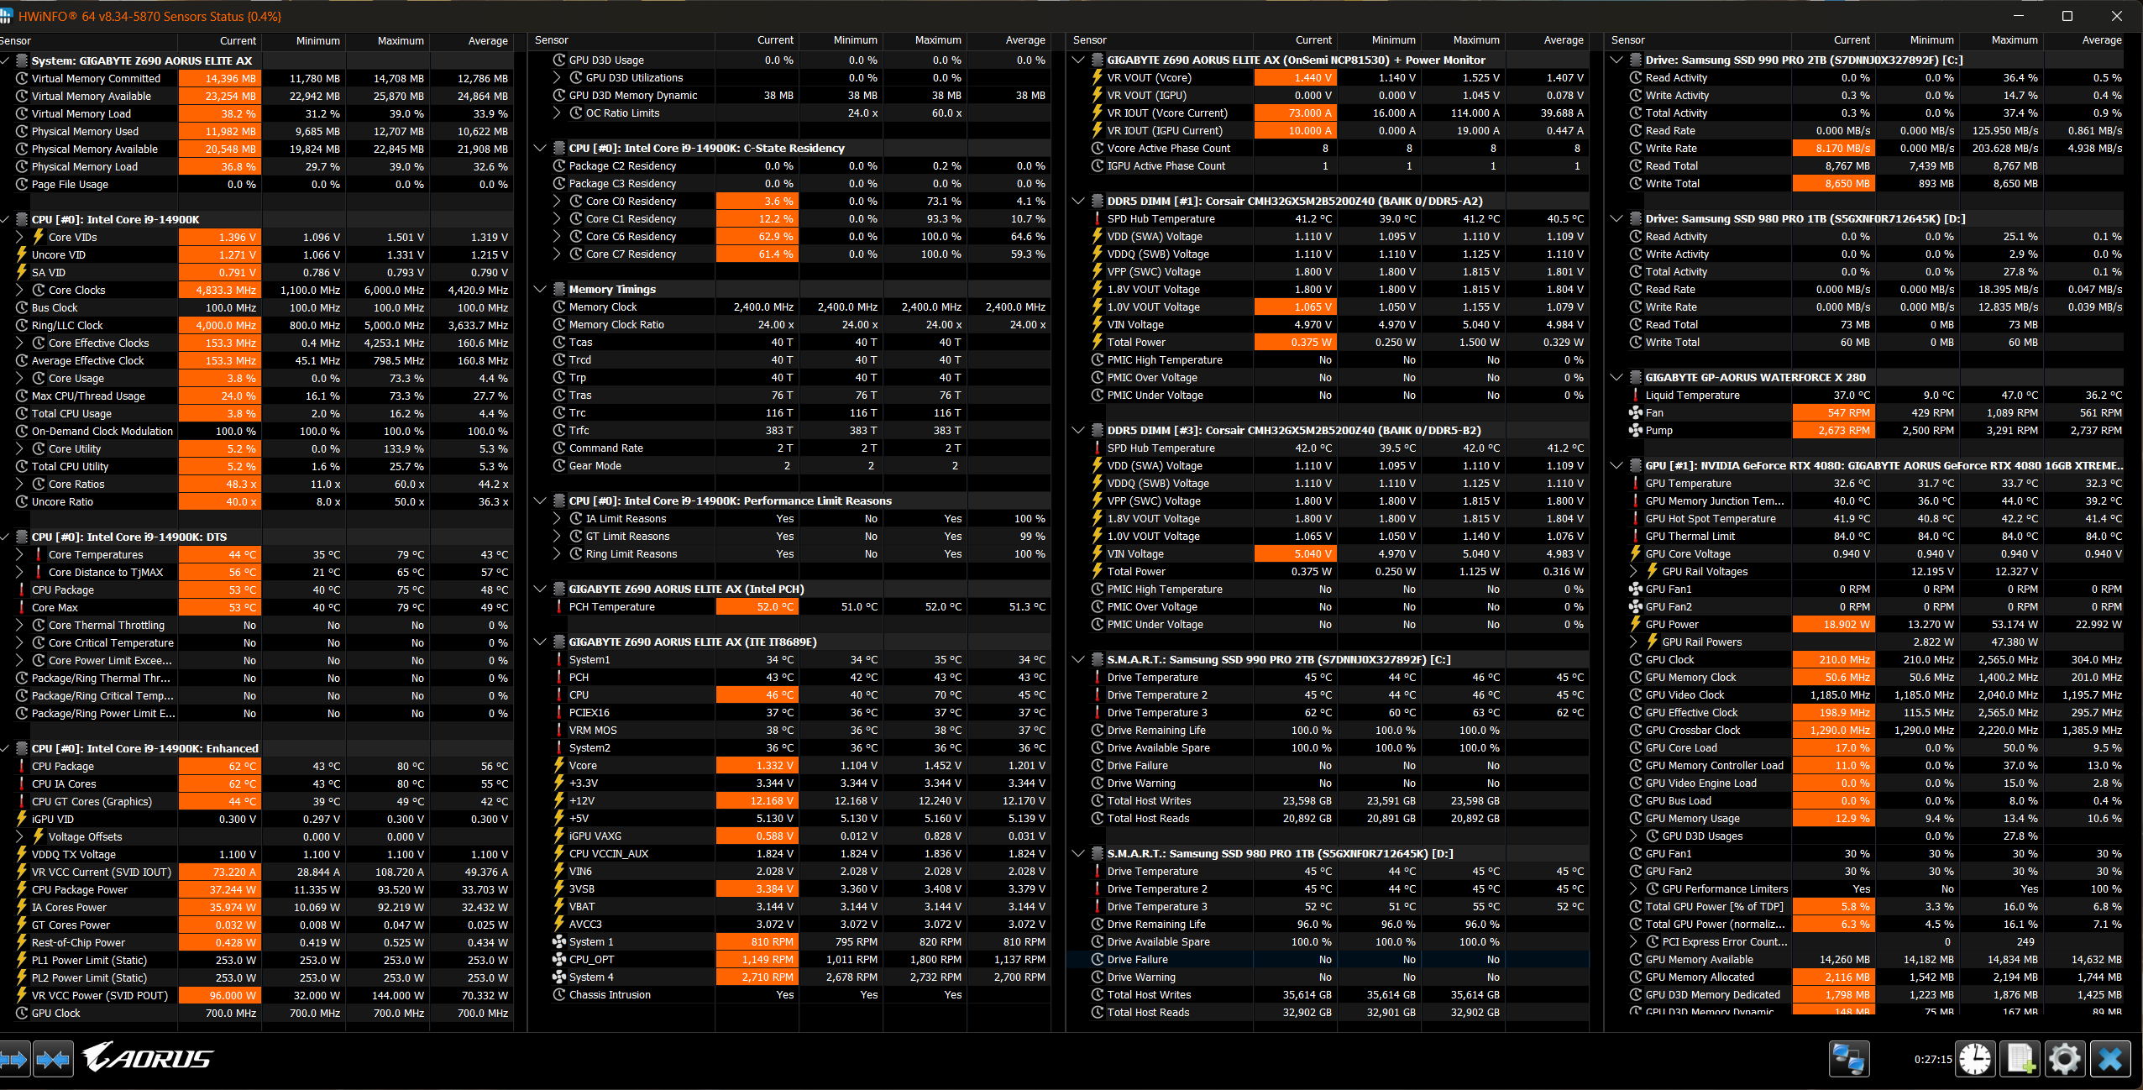Expand the Core Temperatures row
2143x1090 pixels.
(19, 554)
